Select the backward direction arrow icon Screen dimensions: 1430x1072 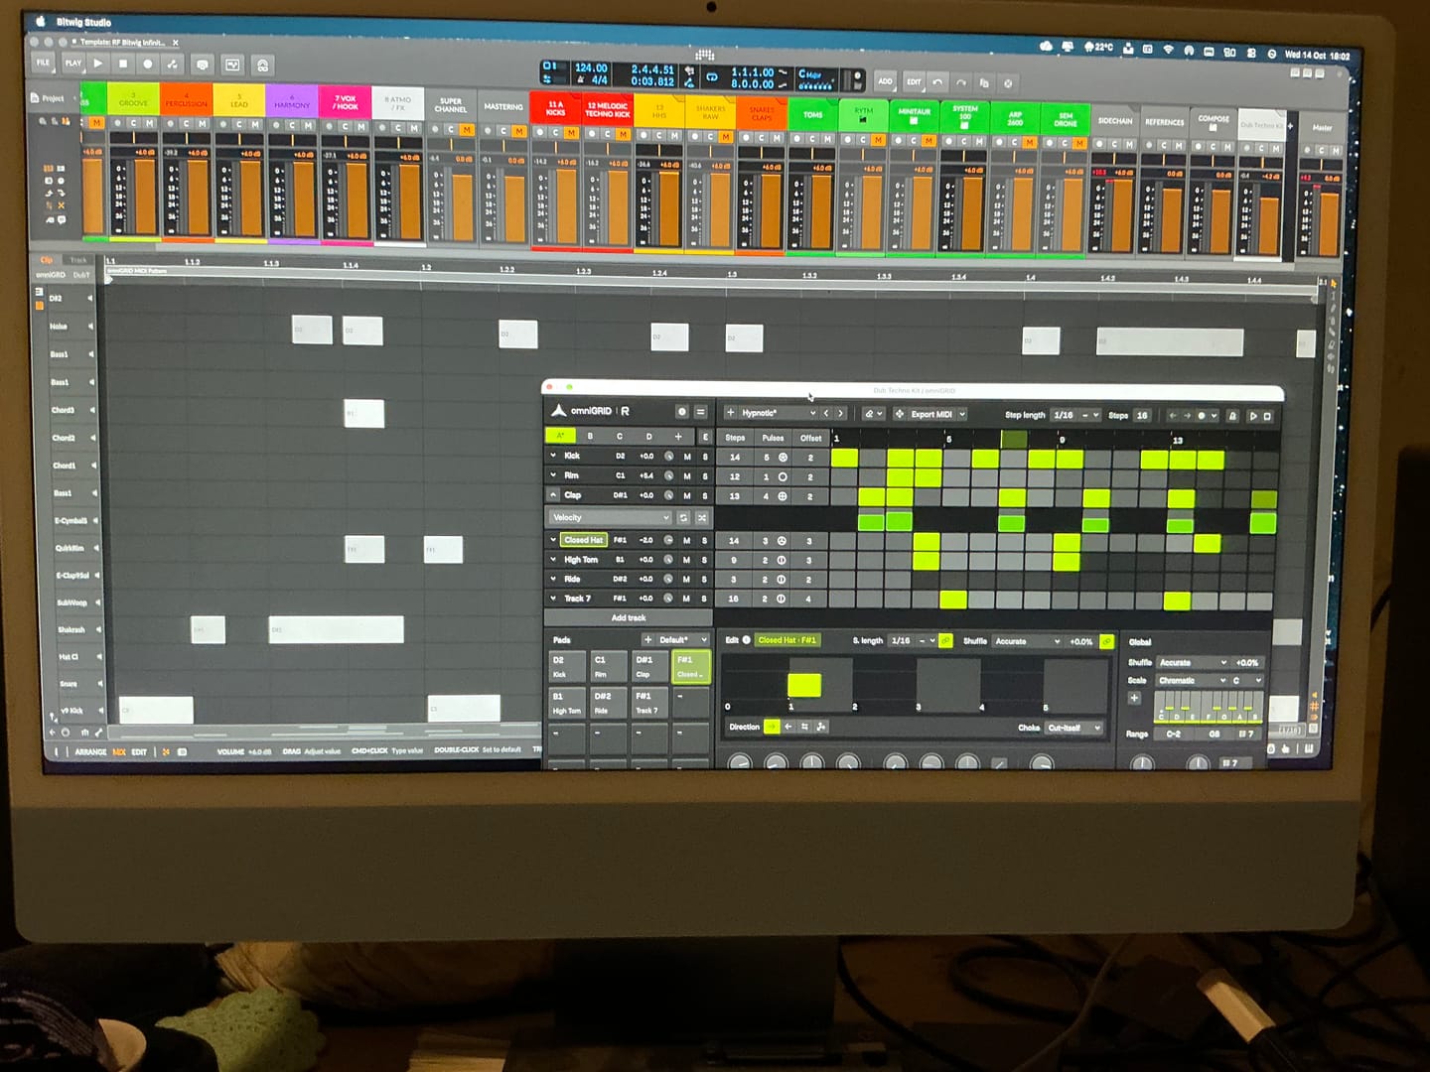point(788,728)
